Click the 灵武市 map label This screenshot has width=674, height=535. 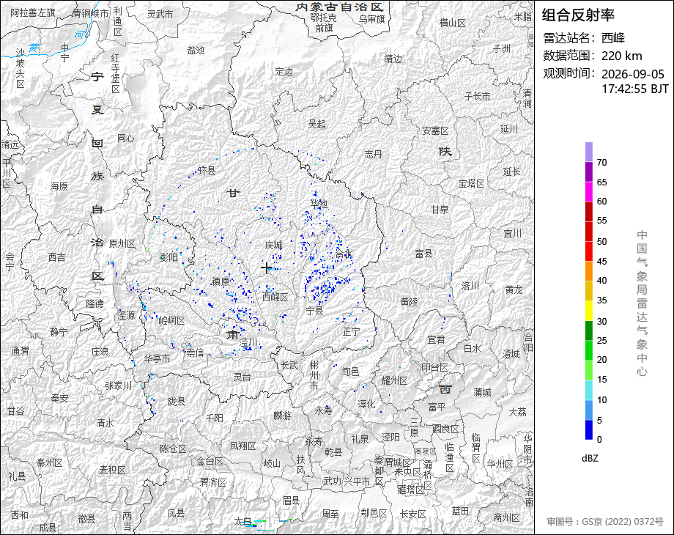click(160, 14)
